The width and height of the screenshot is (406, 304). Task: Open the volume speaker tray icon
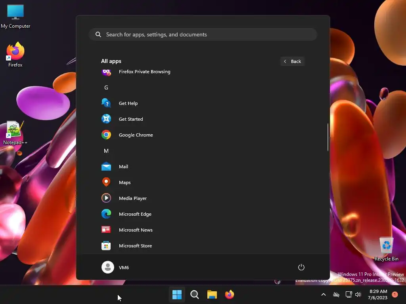coord(358,294)
